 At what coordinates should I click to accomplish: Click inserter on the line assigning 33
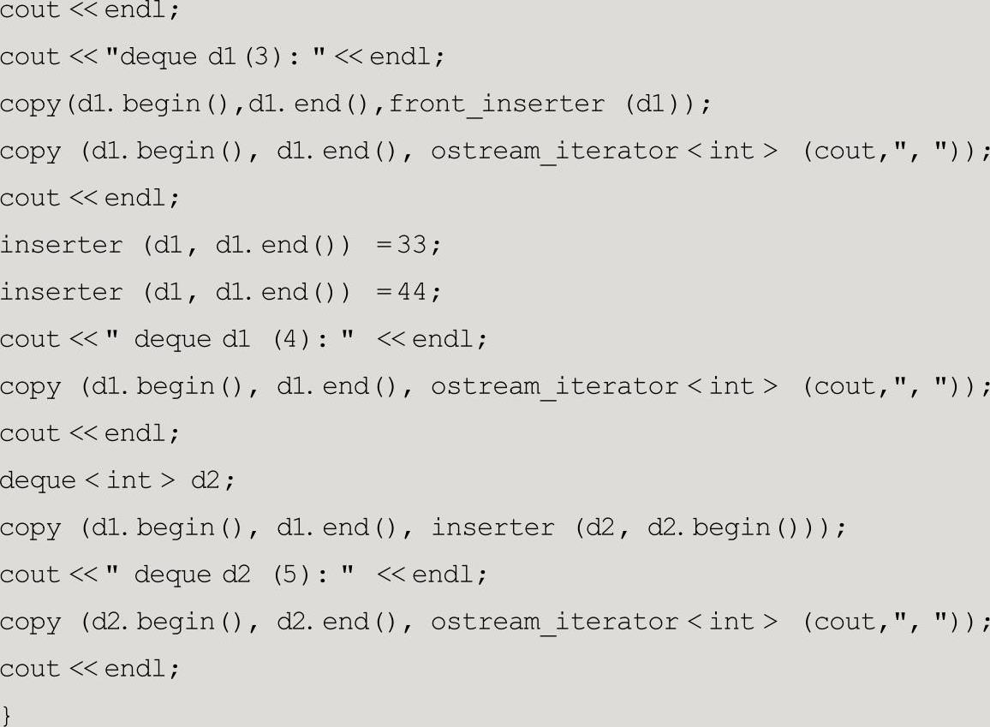[x=61, y=245]
